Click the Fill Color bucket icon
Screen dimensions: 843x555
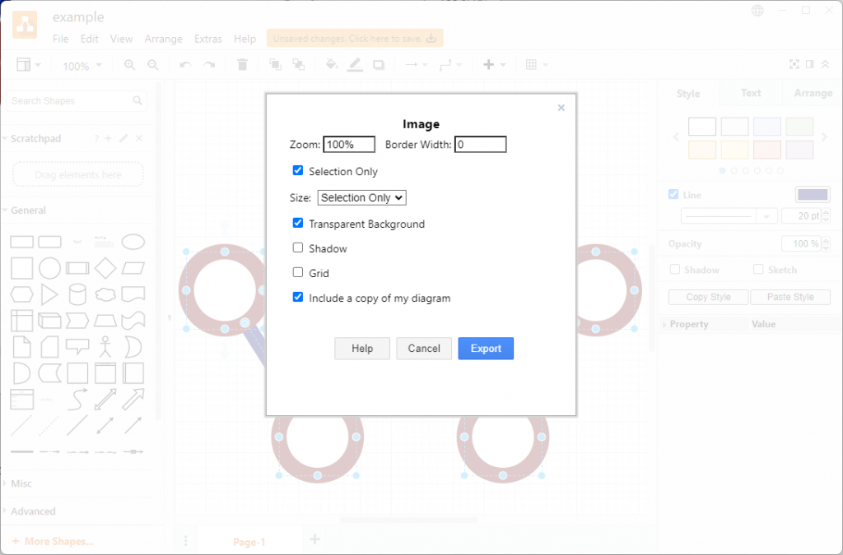[331, 65]
